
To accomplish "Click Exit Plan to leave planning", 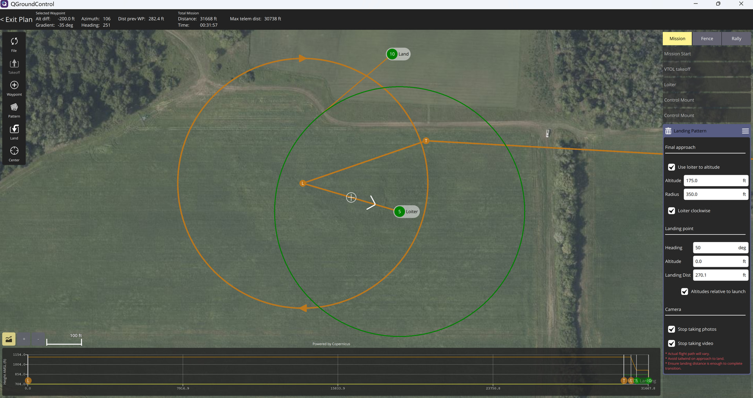I will pyautogui.click(x=17, y=20).
